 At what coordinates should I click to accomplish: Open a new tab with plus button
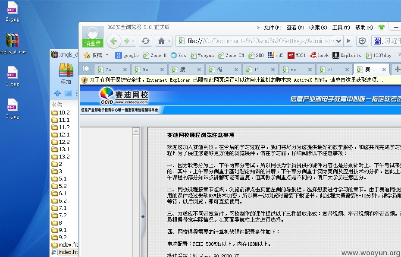tap(397, 69)
